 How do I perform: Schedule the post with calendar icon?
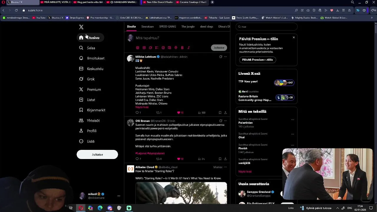point(169,48)
